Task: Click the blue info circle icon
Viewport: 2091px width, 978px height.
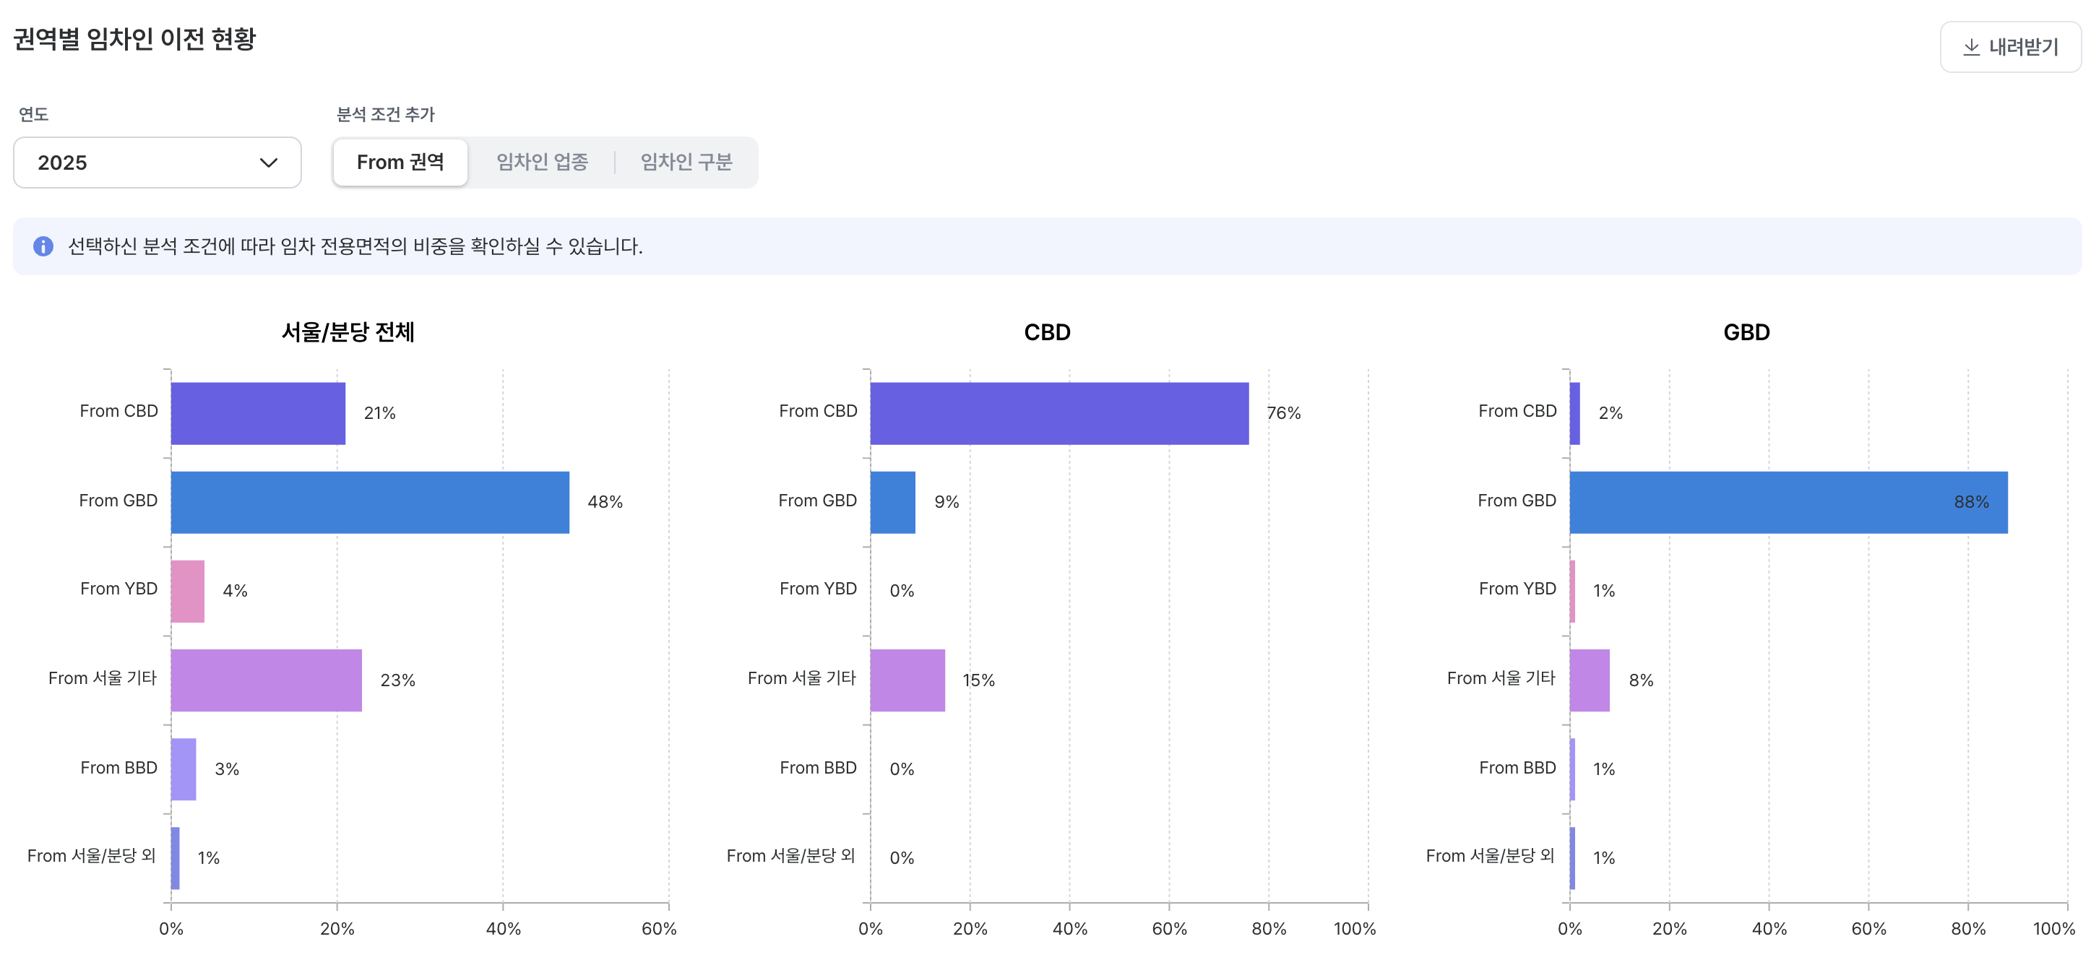Action: point(43,246)
